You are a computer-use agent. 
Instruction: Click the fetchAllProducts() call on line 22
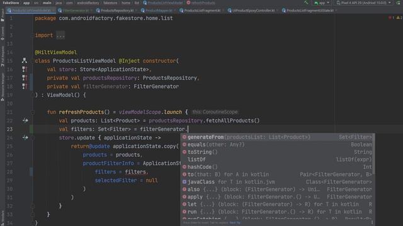pyautogui.click(x=232, y=121)
